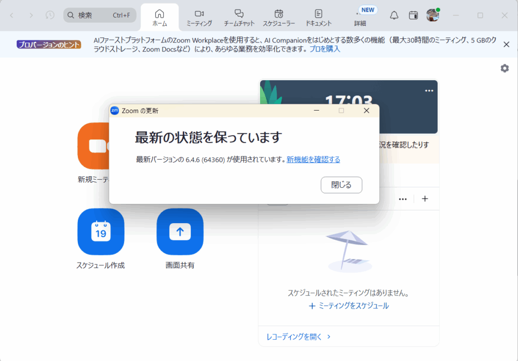Open the profile avatar menu
Image resolution: width=518 pixels, height=361 pixels.
tap(433, 15)
